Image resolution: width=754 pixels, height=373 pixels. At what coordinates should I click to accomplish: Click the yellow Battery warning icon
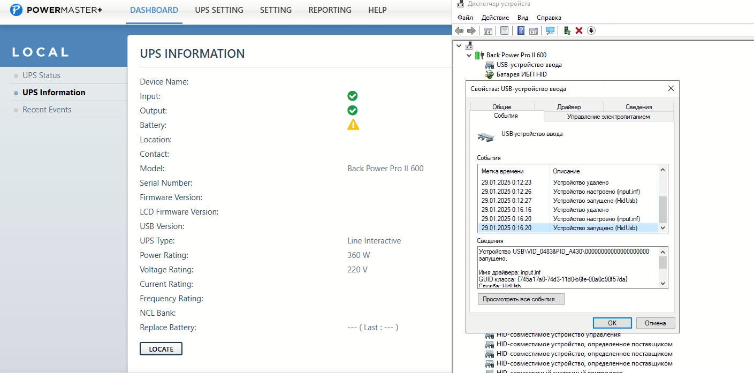tap(353, 125)
